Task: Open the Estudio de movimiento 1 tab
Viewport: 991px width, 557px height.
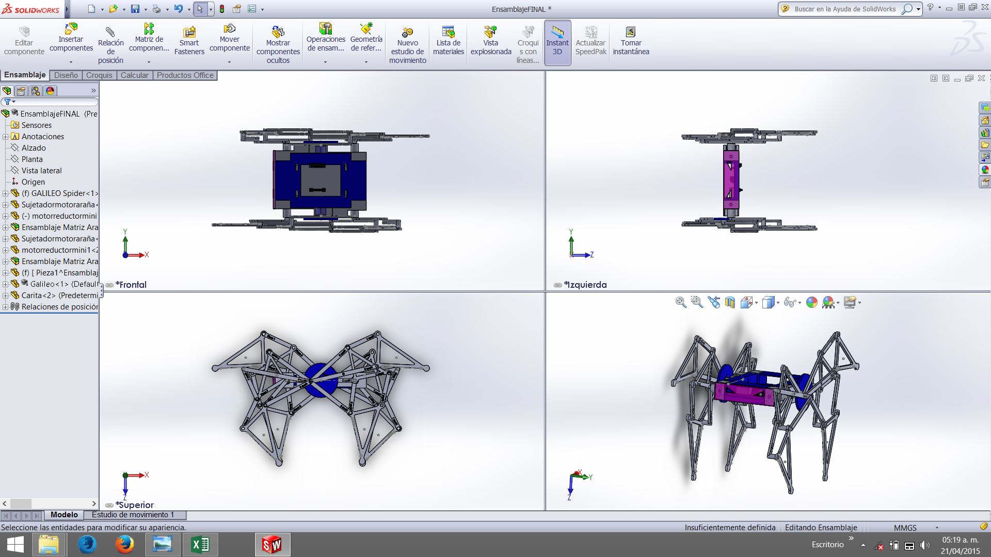Action: tap(133, 515)
